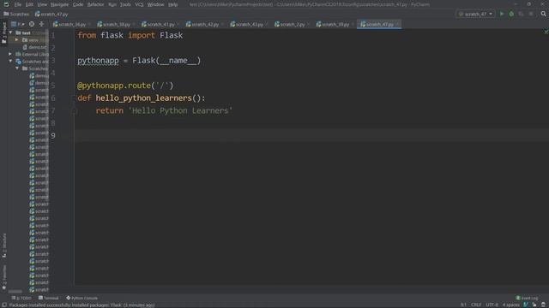The image size is (549, 308).
Task: Click the Project panel horizontal scrollbar
Action: pos(15,291)
